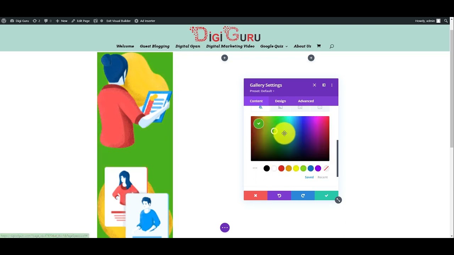Choose the red color swatch
The image size is (454, 255).
click(x=281, y=169)
